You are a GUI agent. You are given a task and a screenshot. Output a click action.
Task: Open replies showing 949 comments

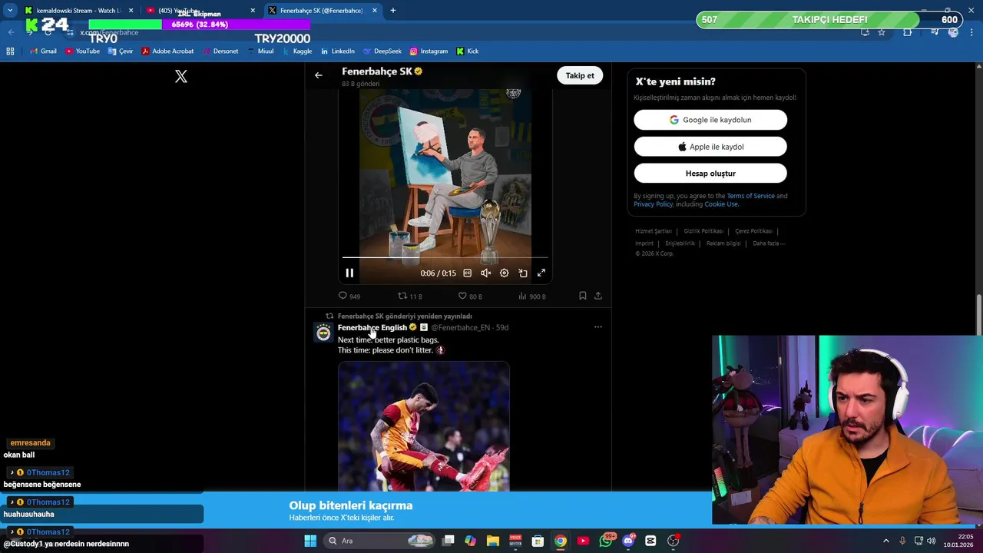pos(349,296)
